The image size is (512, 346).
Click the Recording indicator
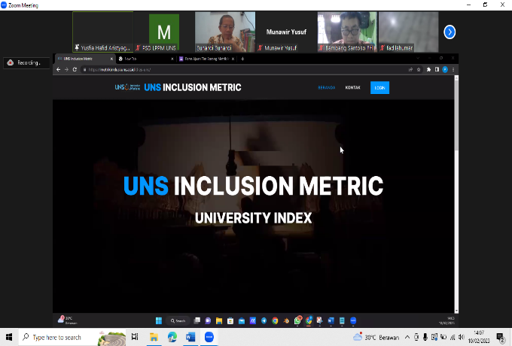point(26,62)
